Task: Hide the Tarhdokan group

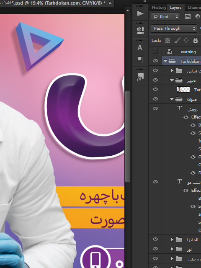Action: 155,61
